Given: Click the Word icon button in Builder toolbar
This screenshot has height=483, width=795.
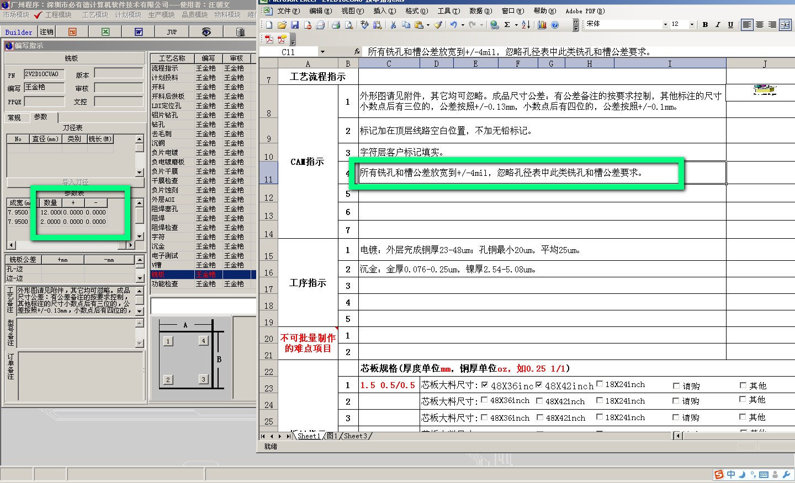Looking at the screenshot, I should (139, 32).
